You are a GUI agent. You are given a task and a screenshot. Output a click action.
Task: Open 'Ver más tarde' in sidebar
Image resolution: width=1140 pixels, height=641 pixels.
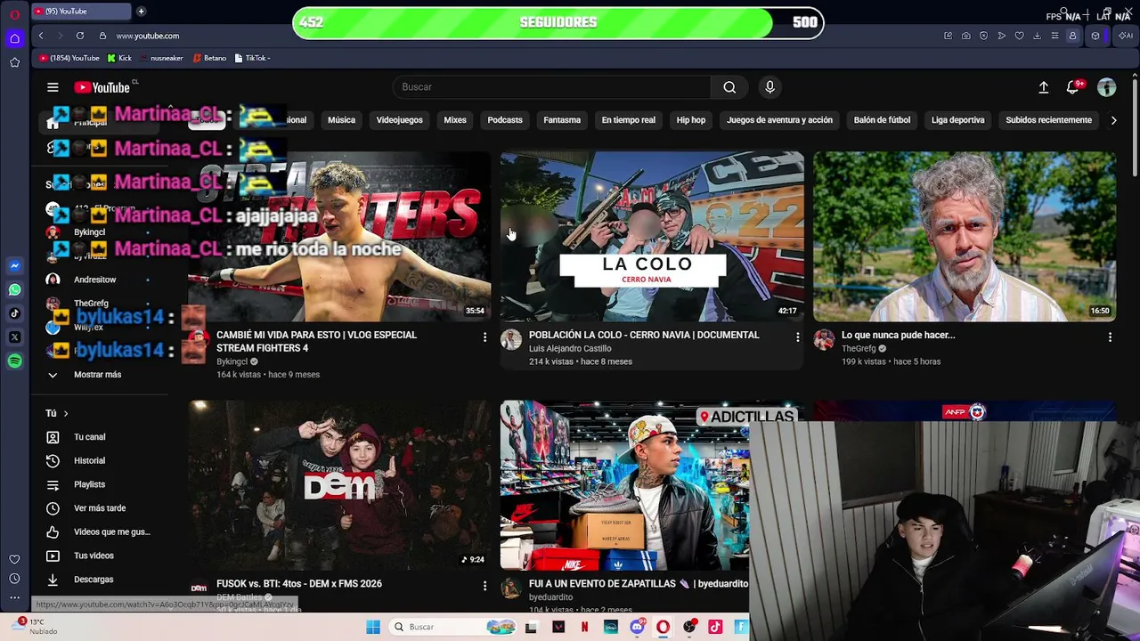point(99,508)
